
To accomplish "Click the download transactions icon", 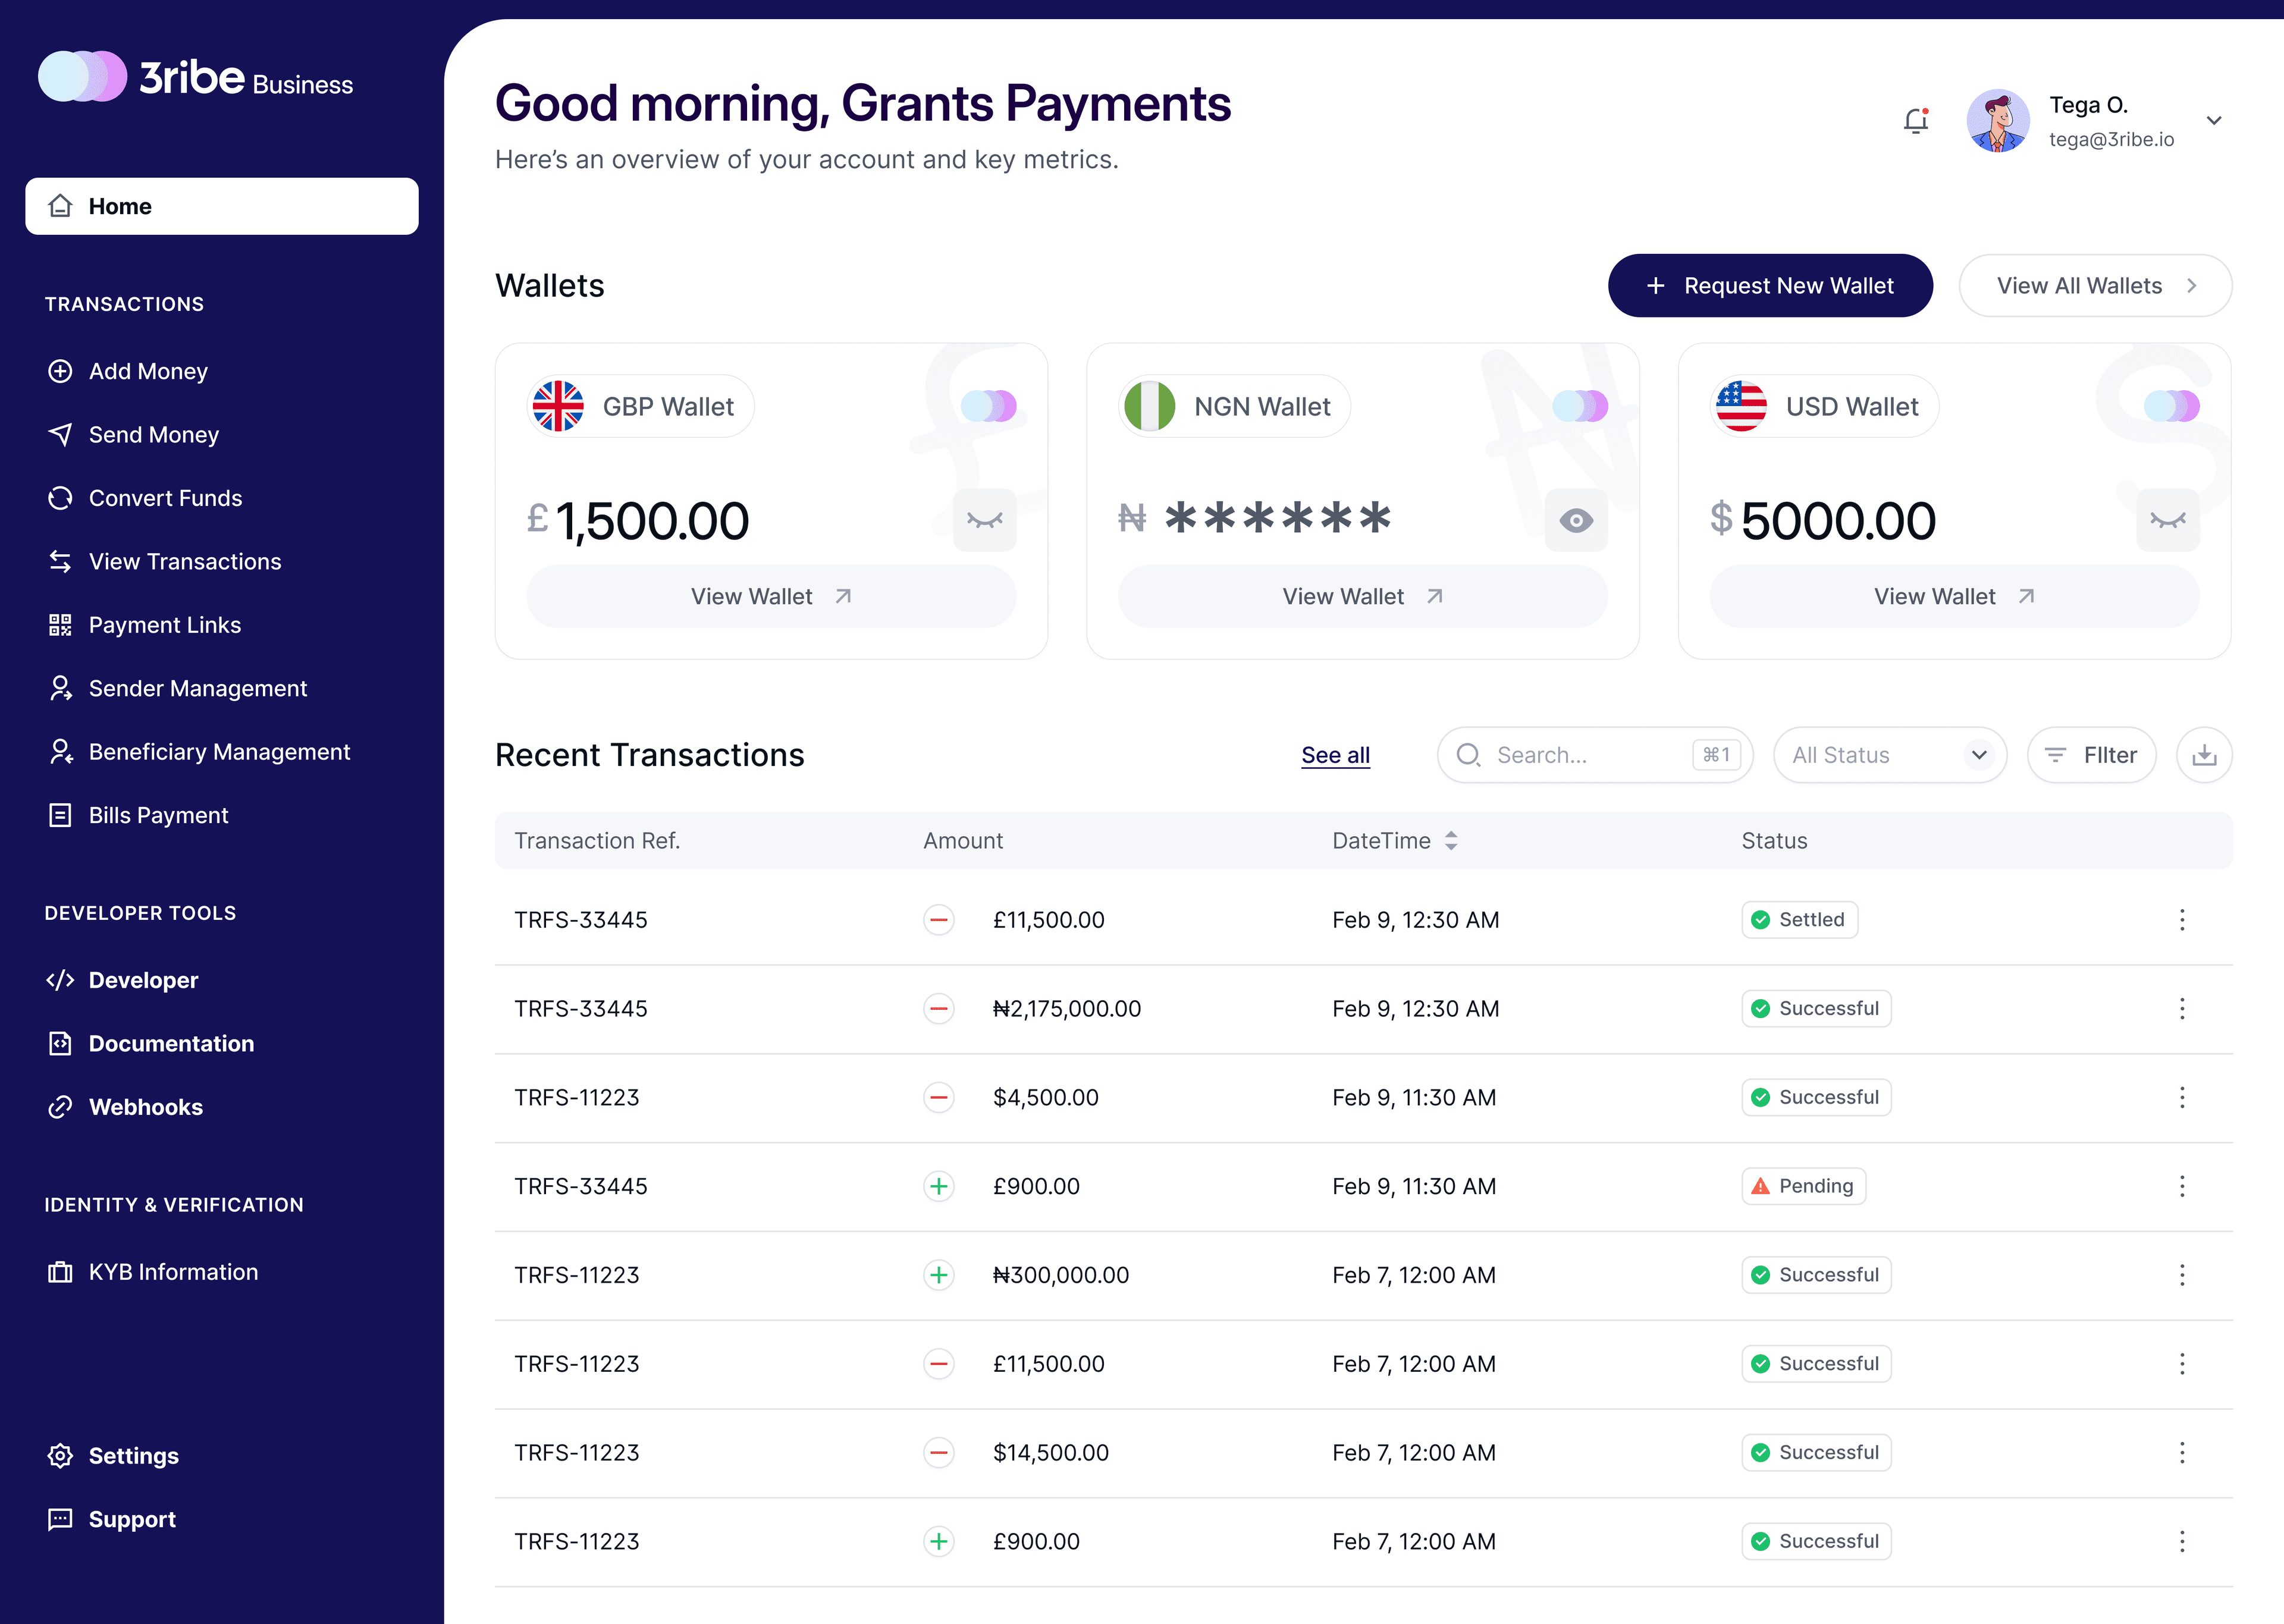I will click(2204, 755).
